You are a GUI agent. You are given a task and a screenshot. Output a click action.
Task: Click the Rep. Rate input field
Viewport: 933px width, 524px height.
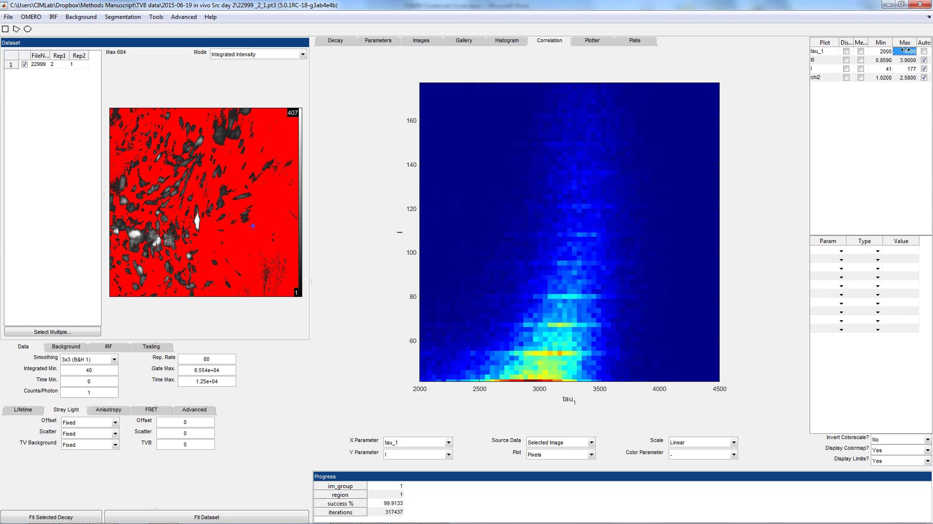coord(206,359)
